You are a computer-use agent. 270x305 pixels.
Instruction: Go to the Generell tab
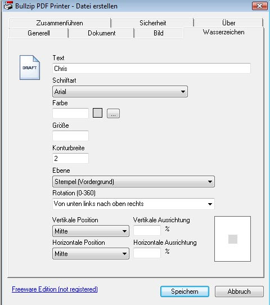coord(39,33)
